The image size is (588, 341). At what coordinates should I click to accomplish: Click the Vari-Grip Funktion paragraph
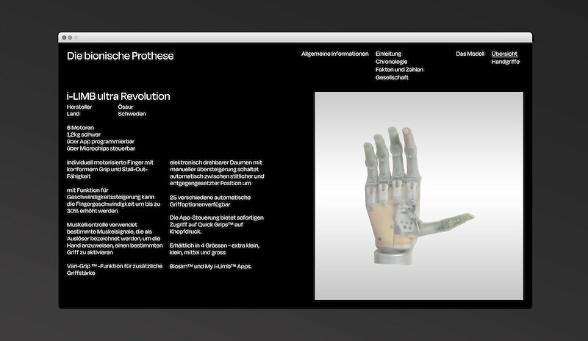(115, 270)
